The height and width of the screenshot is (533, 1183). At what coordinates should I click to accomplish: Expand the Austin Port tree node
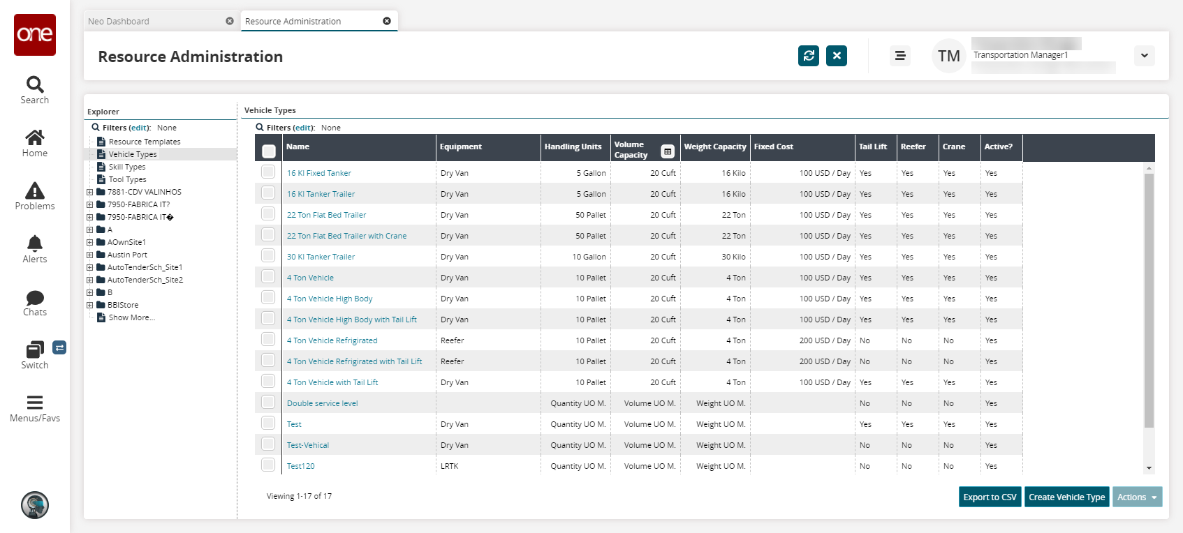[x=89, y=255]
